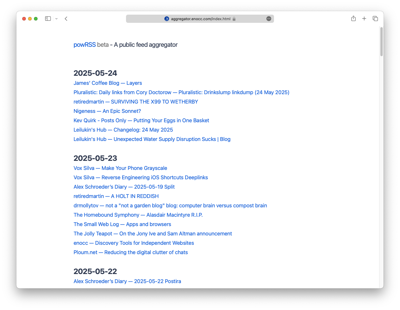
Task: Click the Share icon in toolbar
Action: point(353,19)
